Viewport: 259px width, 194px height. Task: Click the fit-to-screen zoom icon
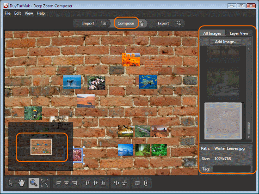(x=44, y=183)
